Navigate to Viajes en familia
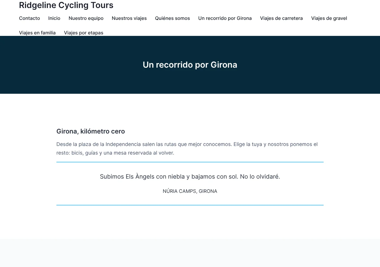 point(37,33)
